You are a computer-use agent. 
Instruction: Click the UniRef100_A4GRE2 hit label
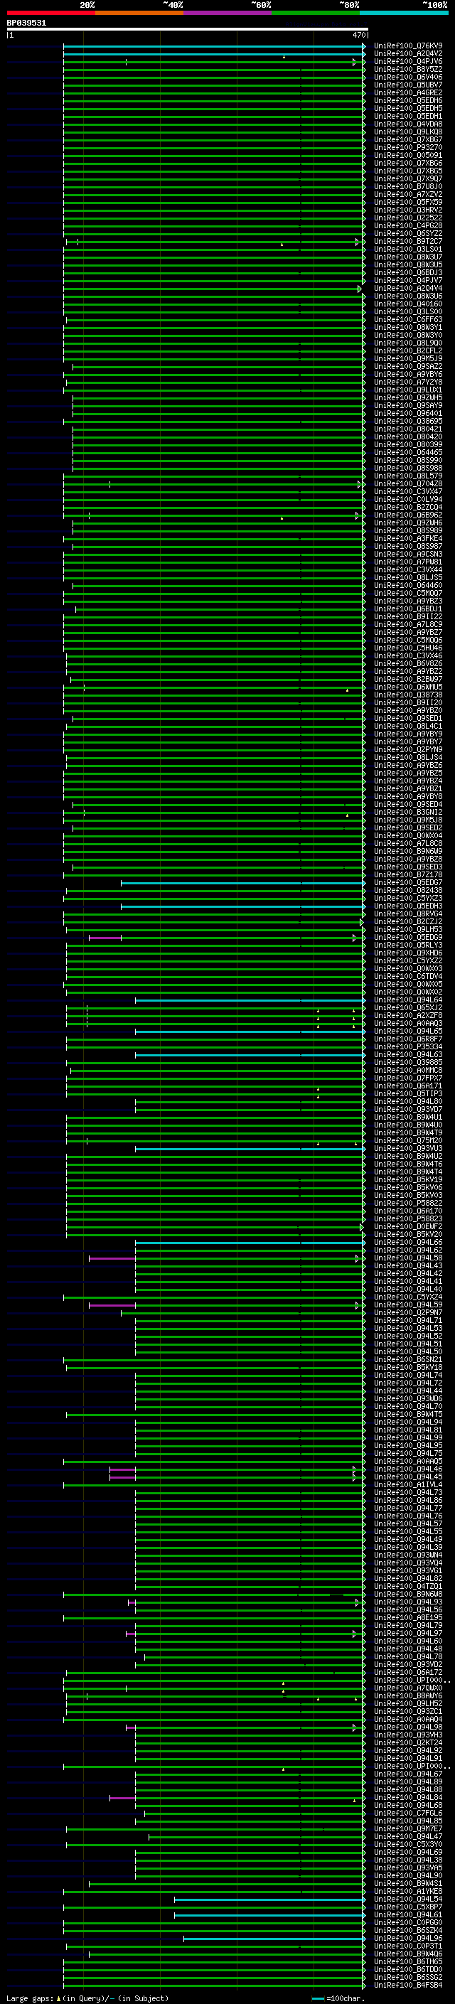408,92
